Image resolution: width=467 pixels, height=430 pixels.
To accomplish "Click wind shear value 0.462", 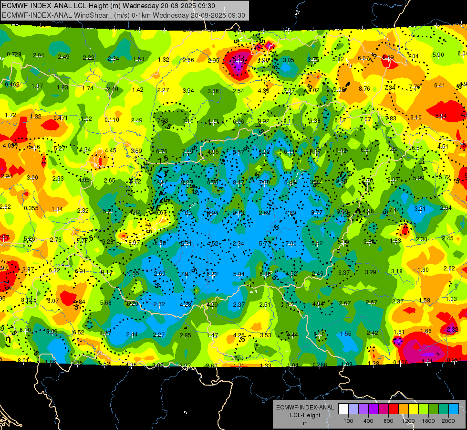I will (12, 85).
